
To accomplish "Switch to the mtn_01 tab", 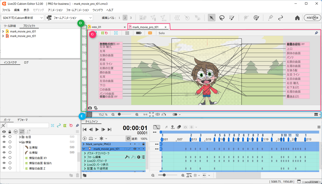I will pos(96,27).
